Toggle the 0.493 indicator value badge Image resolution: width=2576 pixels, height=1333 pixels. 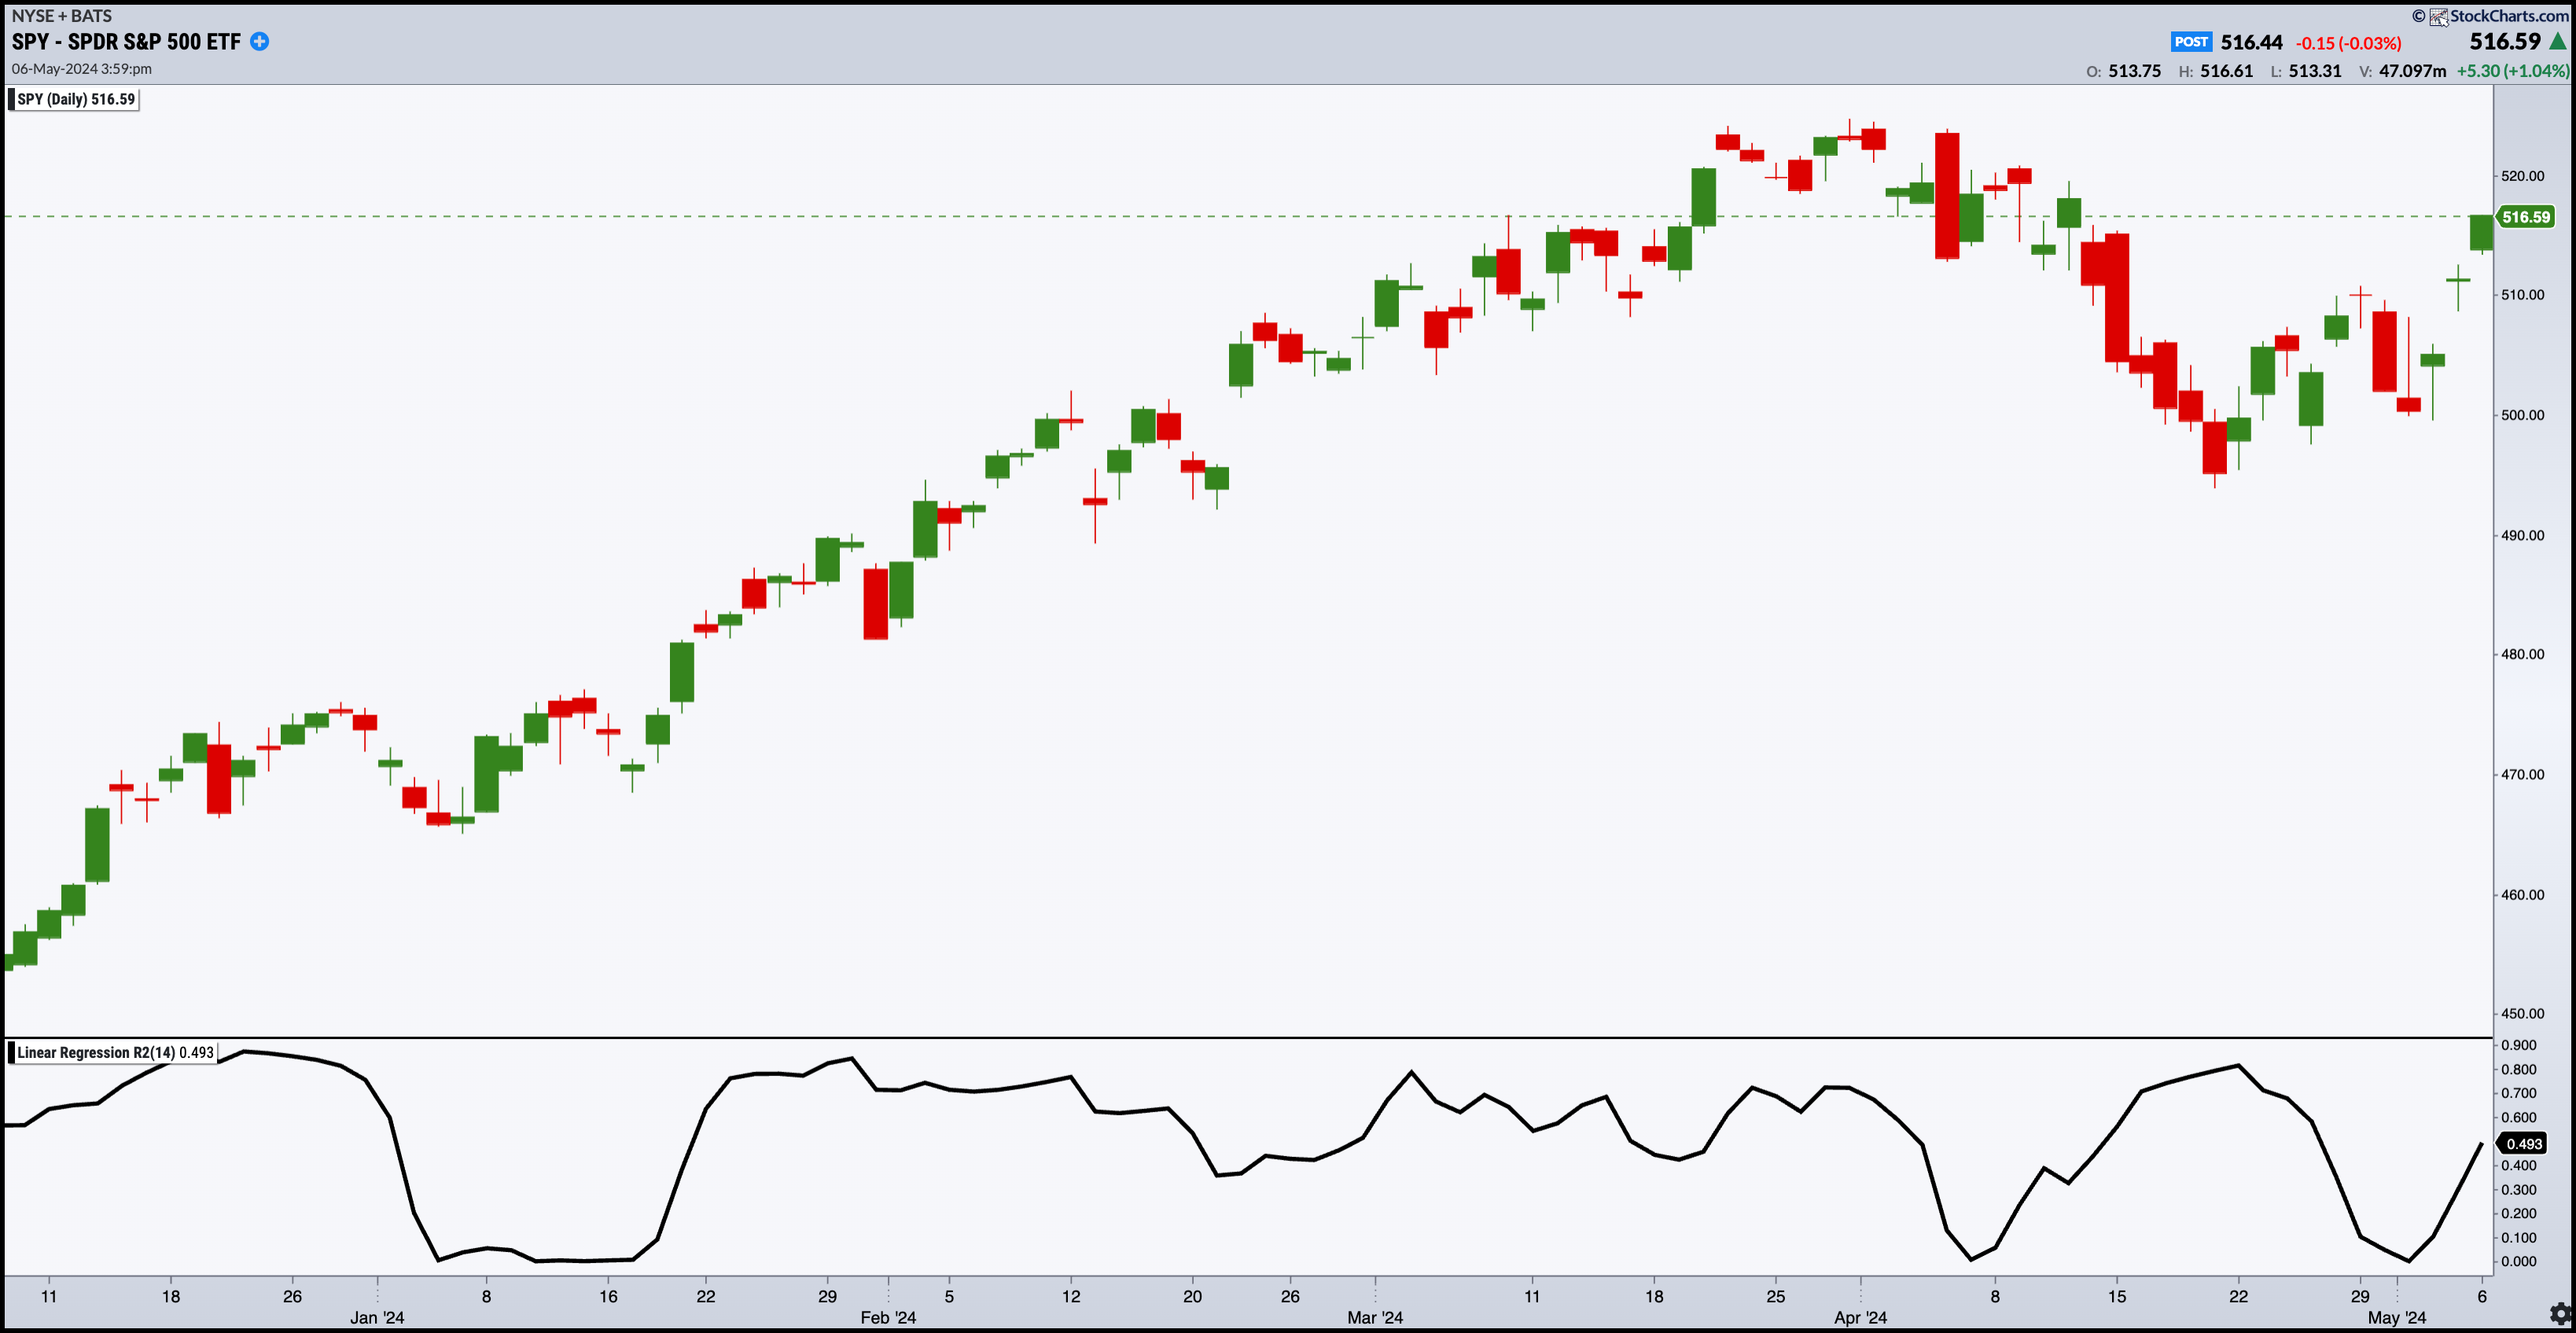pyautogui.click(x=2520, y=1144)
